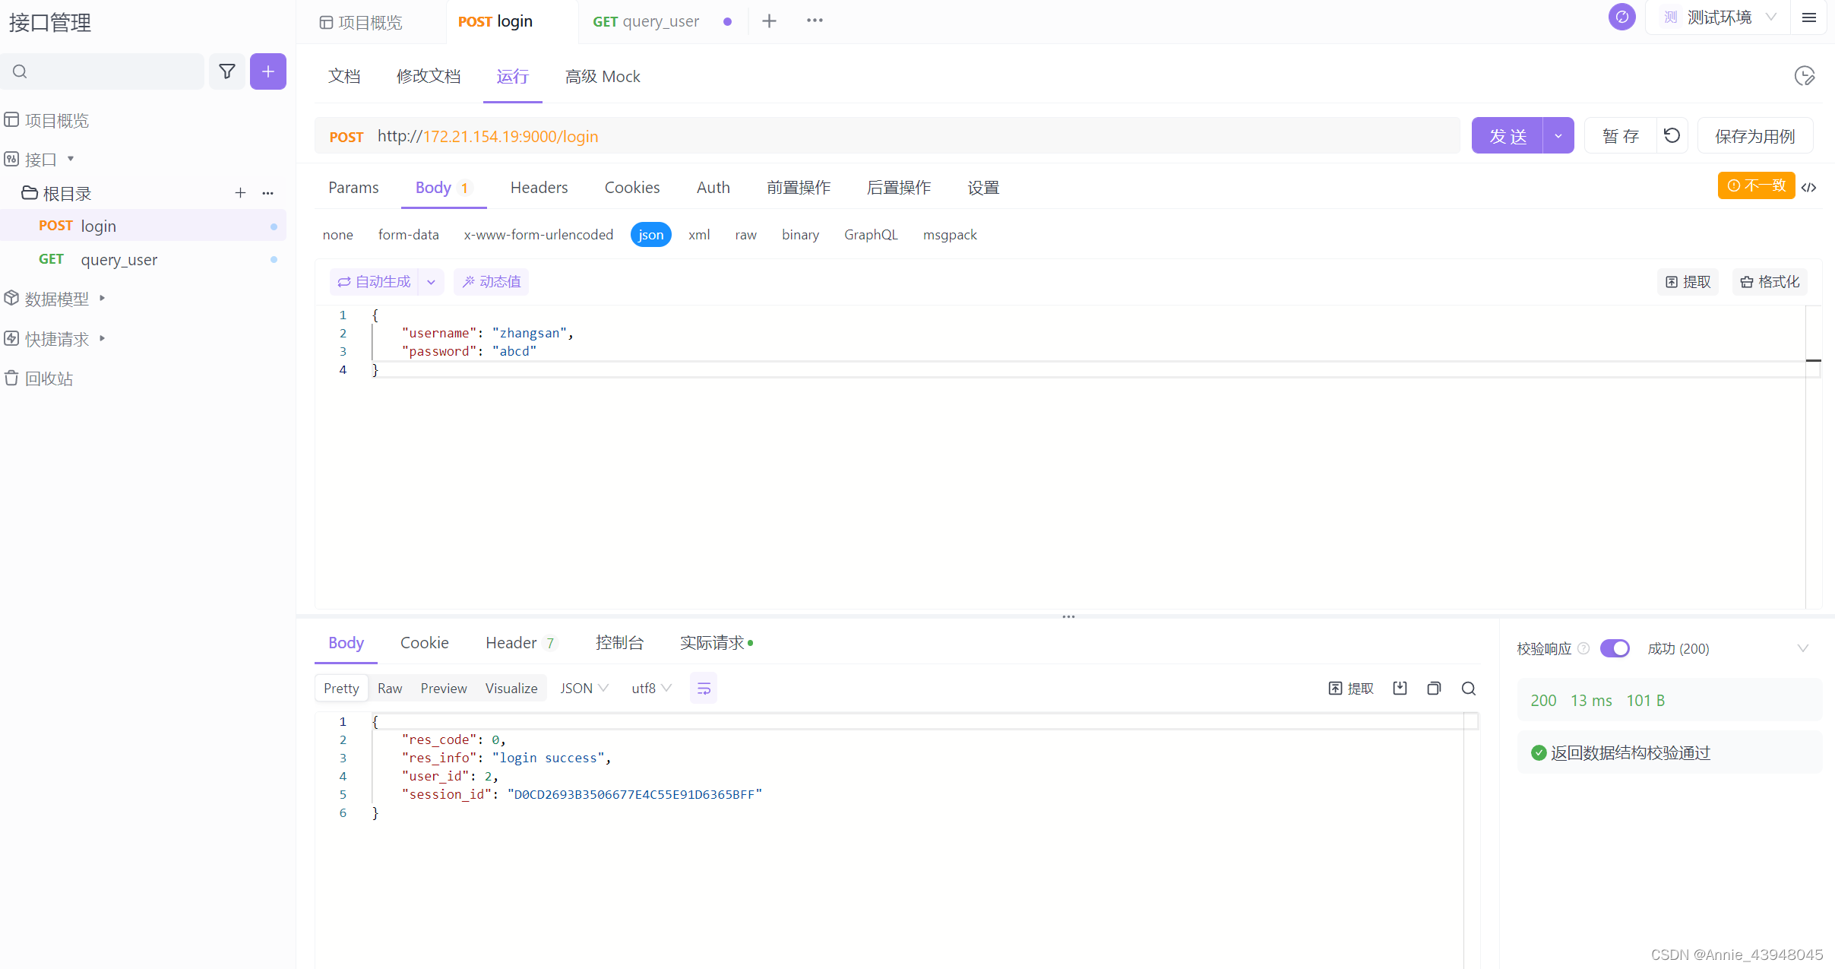Select POST login in the tree
The height and width of the screenshot is (969, 1835).
pyautogui.click(x=143, y=226)
